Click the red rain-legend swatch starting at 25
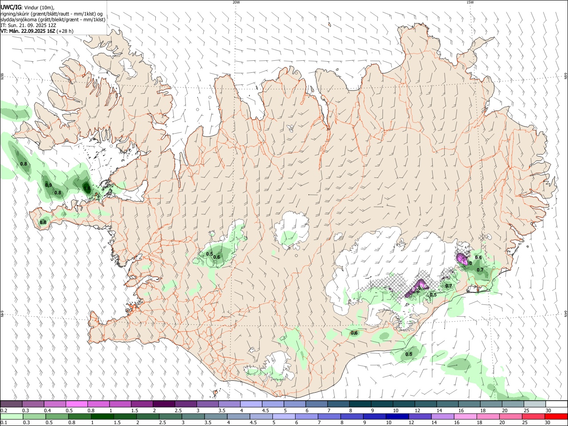The width and height of the screenshot is (568, 426). pyautogui.click(x=534, y=417)
